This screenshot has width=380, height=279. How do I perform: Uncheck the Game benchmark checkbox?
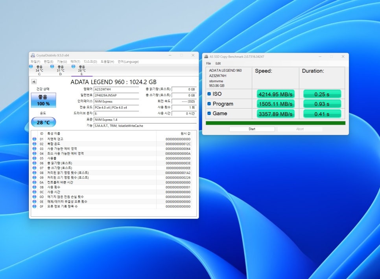(x=209, y=114)
